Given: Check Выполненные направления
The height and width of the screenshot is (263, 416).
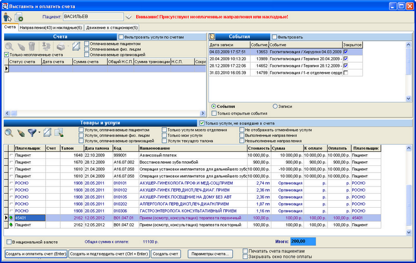Looking at the screenshot, I should click(x=242, y=135).
